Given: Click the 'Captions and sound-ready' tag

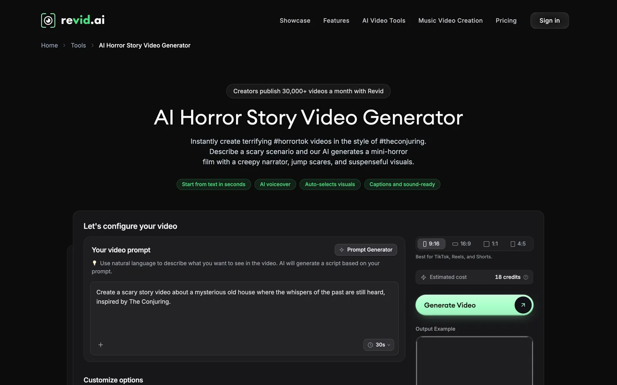Looking at the screenshot, I should [x=402, y=184].
